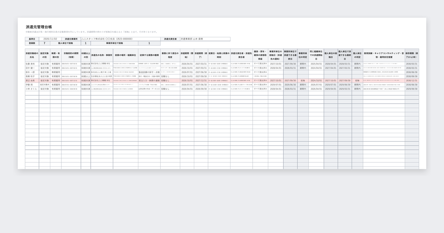This screenshot has height=233, width=444.
Task: Click the 派遣事業部 山本 直樹 cell
Action: coord(205,39)
